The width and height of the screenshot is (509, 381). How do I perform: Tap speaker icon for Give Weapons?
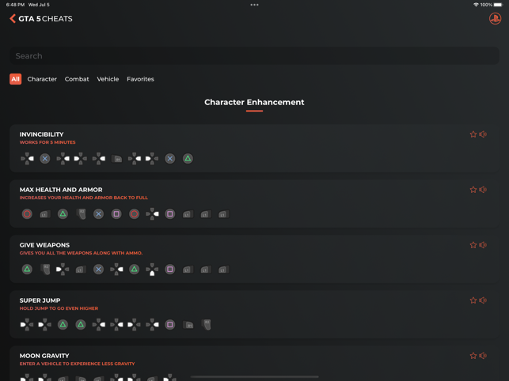click(x=483, y=245)
